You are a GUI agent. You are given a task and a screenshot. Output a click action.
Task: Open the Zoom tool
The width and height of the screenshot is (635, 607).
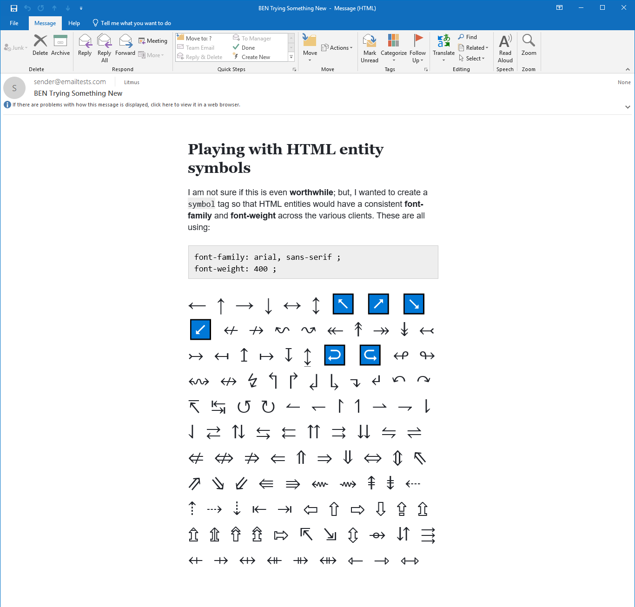point(529,45)
